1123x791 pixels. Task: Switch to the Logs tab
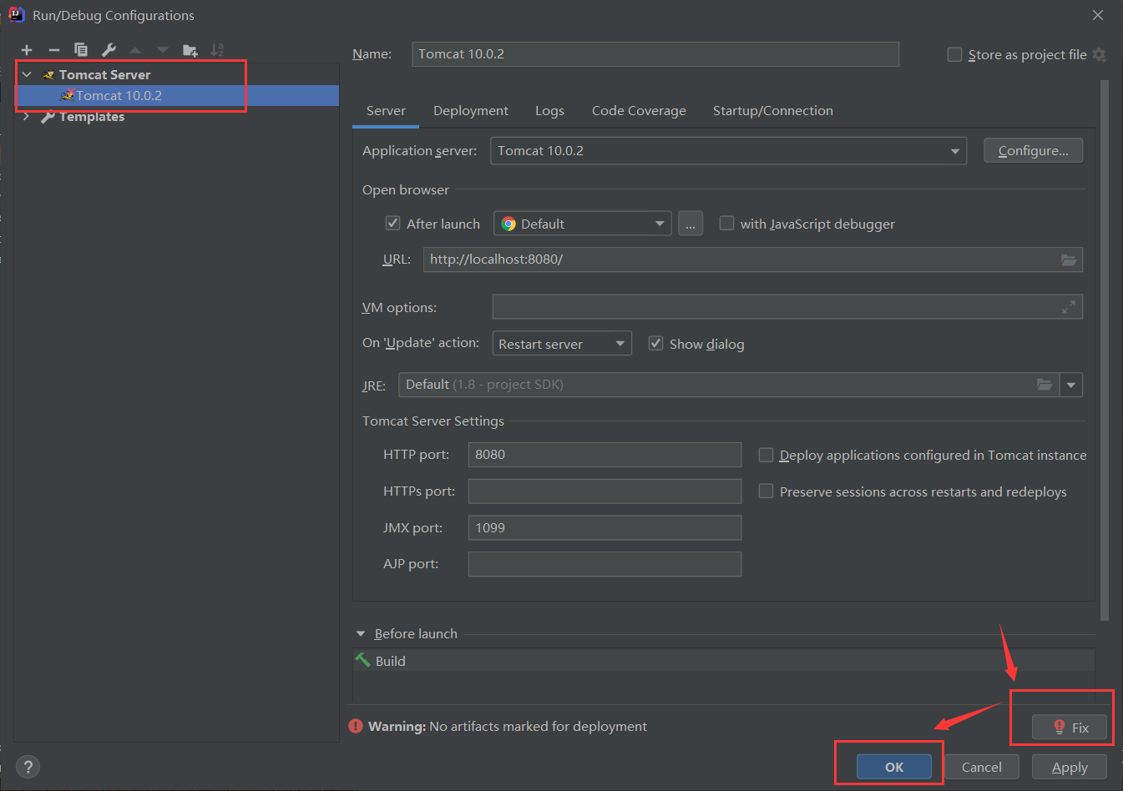[549, 111]
